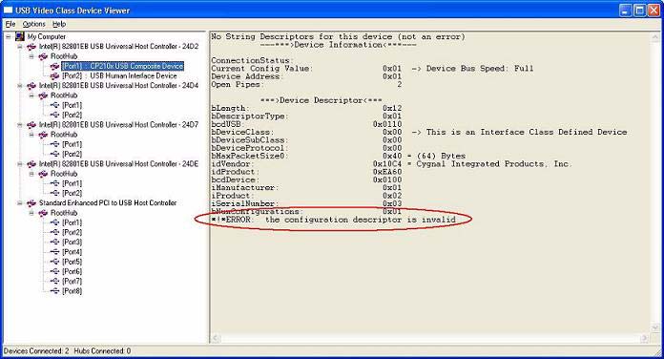Select the [Port7] USB port icon

(x=54, y=281)
